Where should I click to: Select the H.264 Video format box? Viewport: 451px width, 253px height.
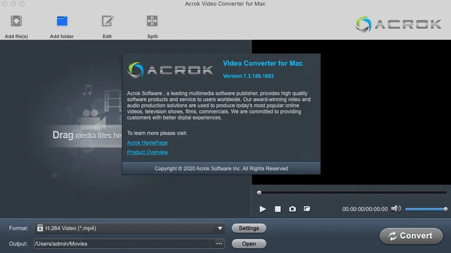click(125, 228)
